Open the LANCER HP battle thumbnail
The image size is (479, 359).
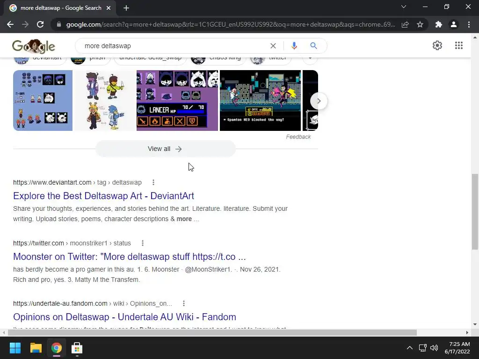point(177,101)
